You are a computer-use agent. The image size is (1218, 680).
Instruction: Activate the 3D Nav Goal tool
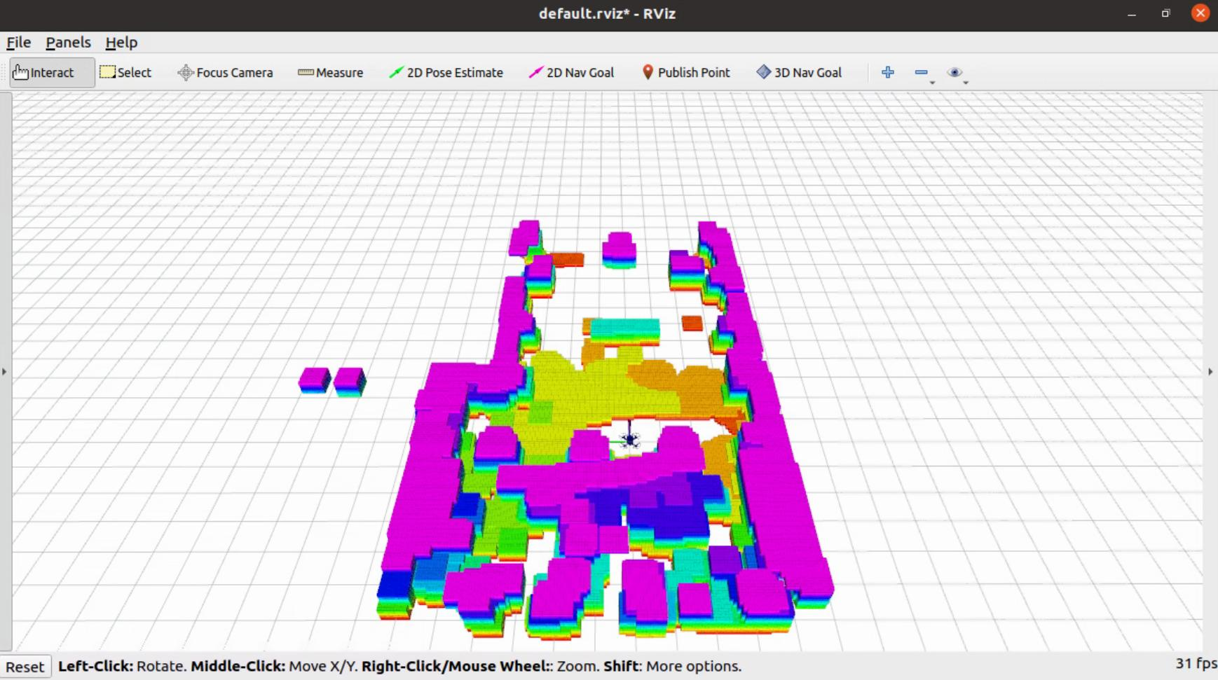coord(799,72)
